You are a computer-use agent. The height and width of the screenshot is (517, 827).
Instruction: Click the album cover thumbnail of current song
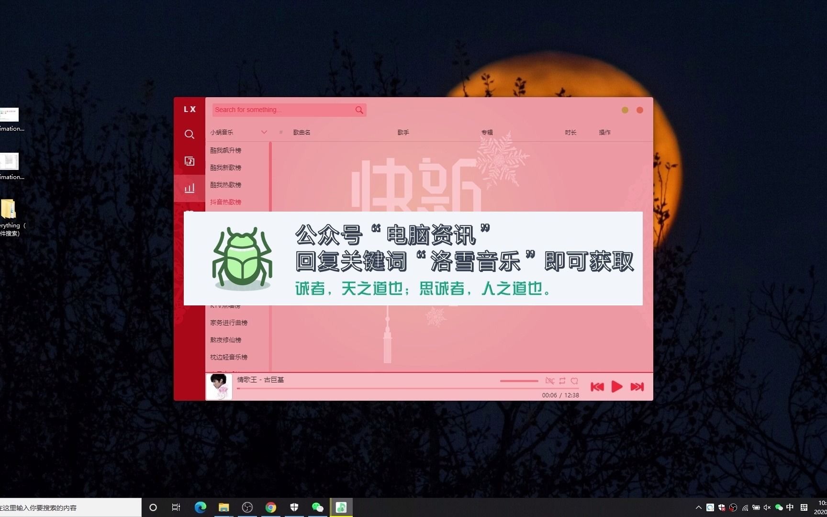point(219,387)
